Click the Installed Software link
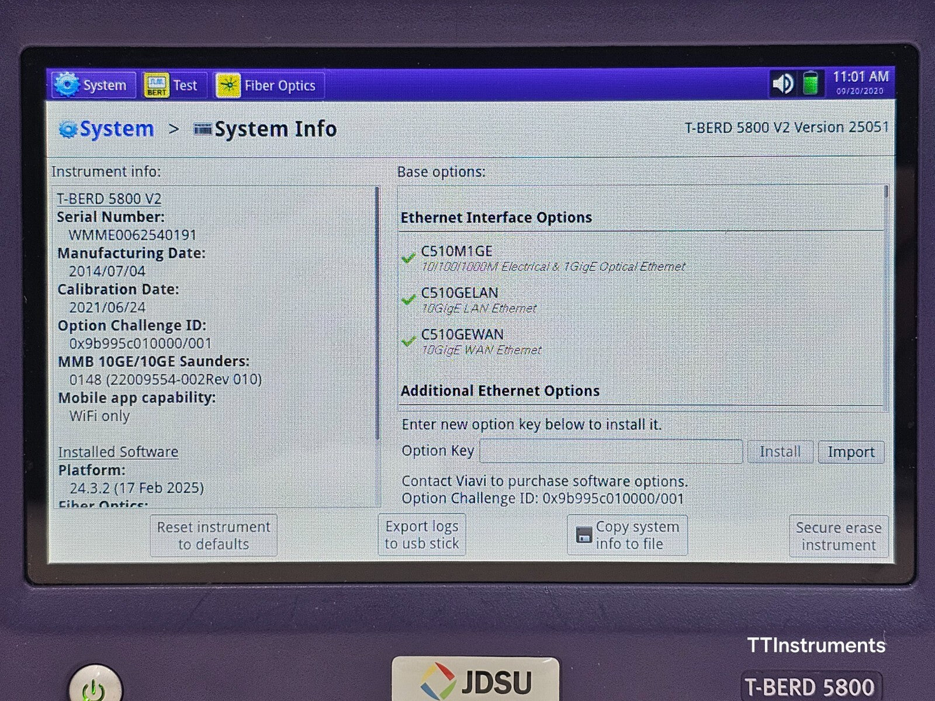935x701 pixels. click(118, 452)
